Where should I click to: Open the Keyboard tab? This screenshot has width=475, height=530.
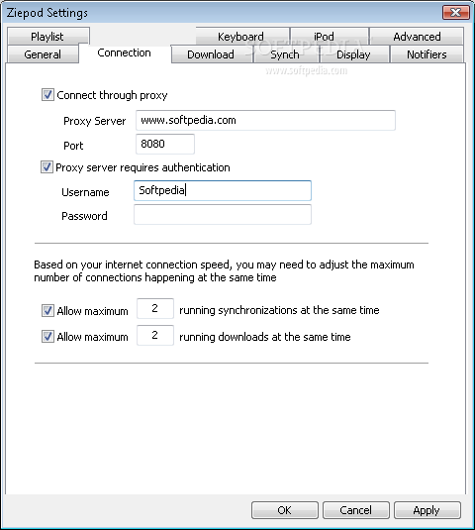pos(241,37)
